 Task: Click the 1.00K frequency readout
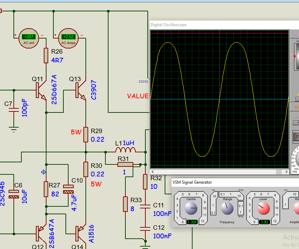tap(192, 222)
